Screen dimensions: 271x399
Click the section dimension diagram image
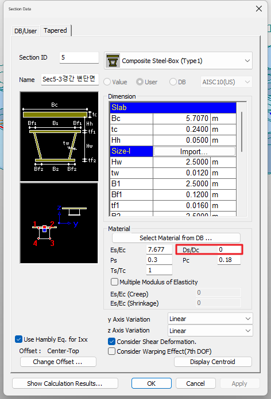(x=59, y=136)
